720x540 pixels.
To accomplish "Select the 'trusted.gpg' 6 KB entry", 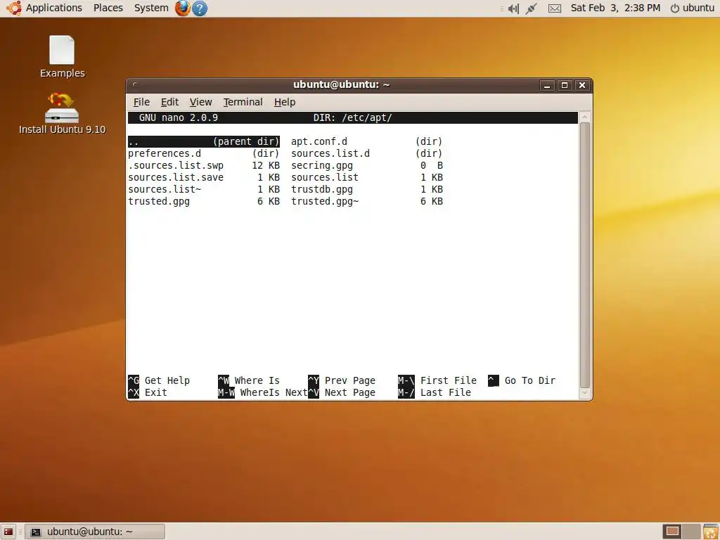I will point(204,201).
